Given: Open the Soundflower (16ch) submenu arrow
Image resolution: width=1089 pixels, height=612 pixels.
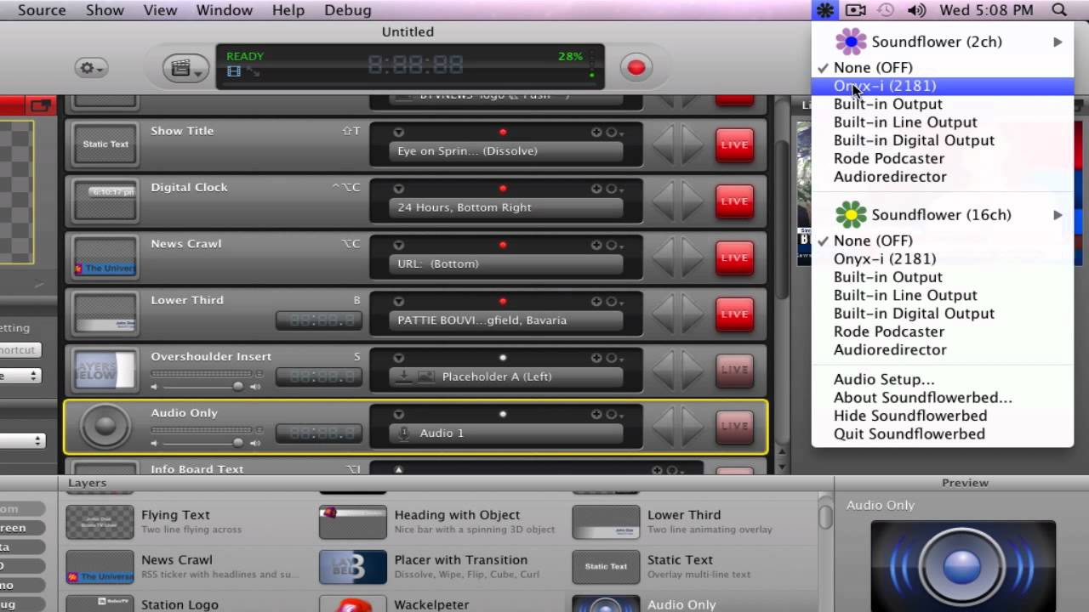Looking at the screenshot, I should point(1058,215).
